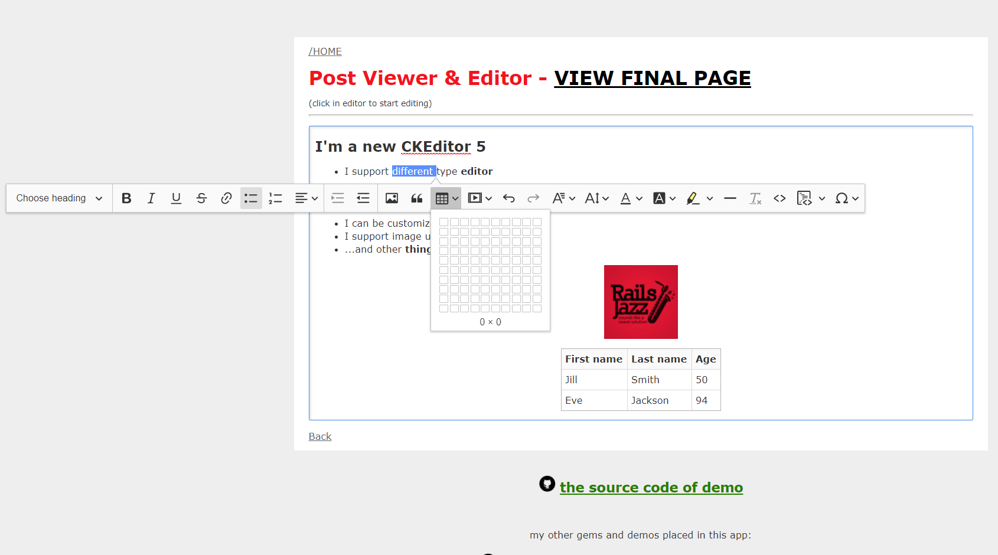Toggle the bulleted list button
998x555 pixels.
pyautogui.click(x=251, y=198)
